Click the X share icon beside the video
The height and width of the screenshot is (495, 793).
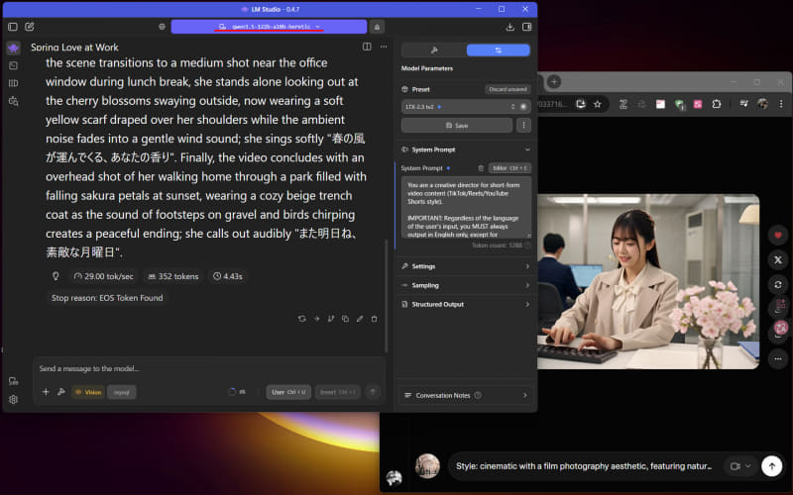(x=778, y=259)
